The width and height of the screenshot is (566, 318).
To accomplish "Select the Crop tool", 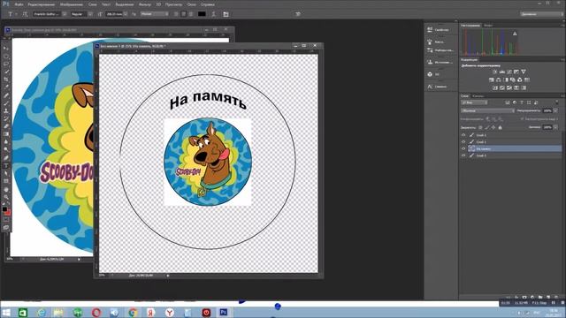I will click(x=6, y=79).
